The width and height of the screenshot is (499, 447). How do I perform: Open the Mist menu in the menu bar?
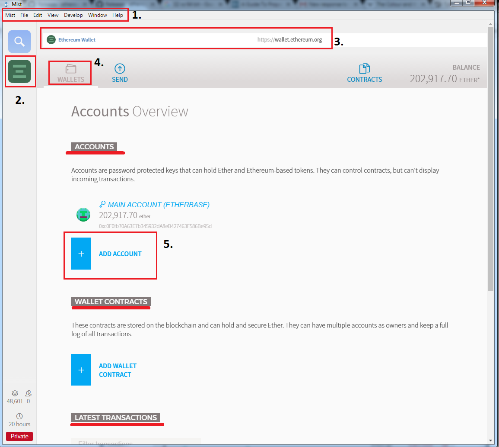[10, 15]
